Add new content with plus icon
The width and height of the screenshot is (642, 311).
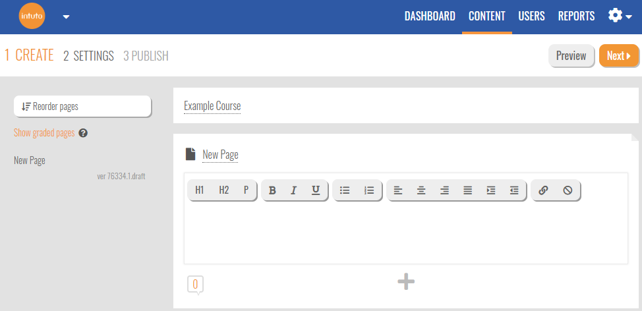click(406, 282)
